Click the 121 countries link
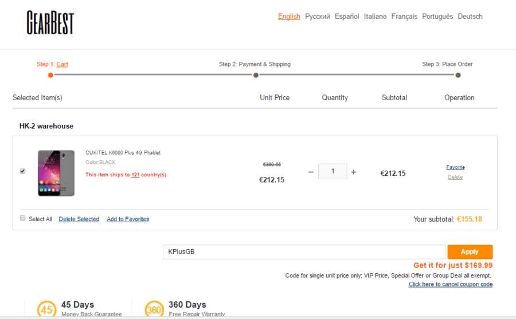Image resolution: width=516 pixels, height=319 pixels. coord(135,175)
